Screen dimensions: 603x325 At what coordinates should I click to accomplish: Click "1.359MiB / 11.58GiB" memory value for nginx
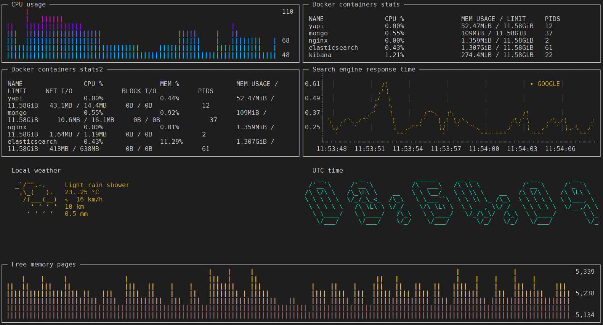click(x=497, y=40)
